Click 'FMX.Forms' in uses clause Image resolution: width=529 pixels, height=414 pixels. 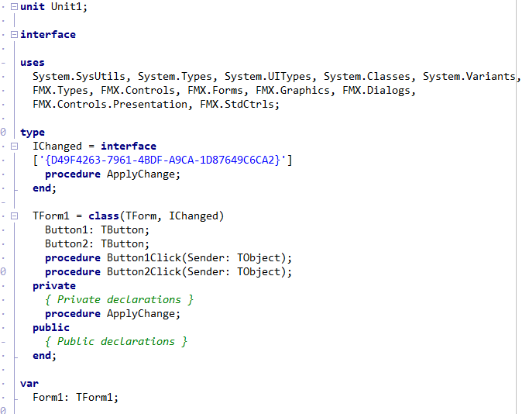click(215, 91)
